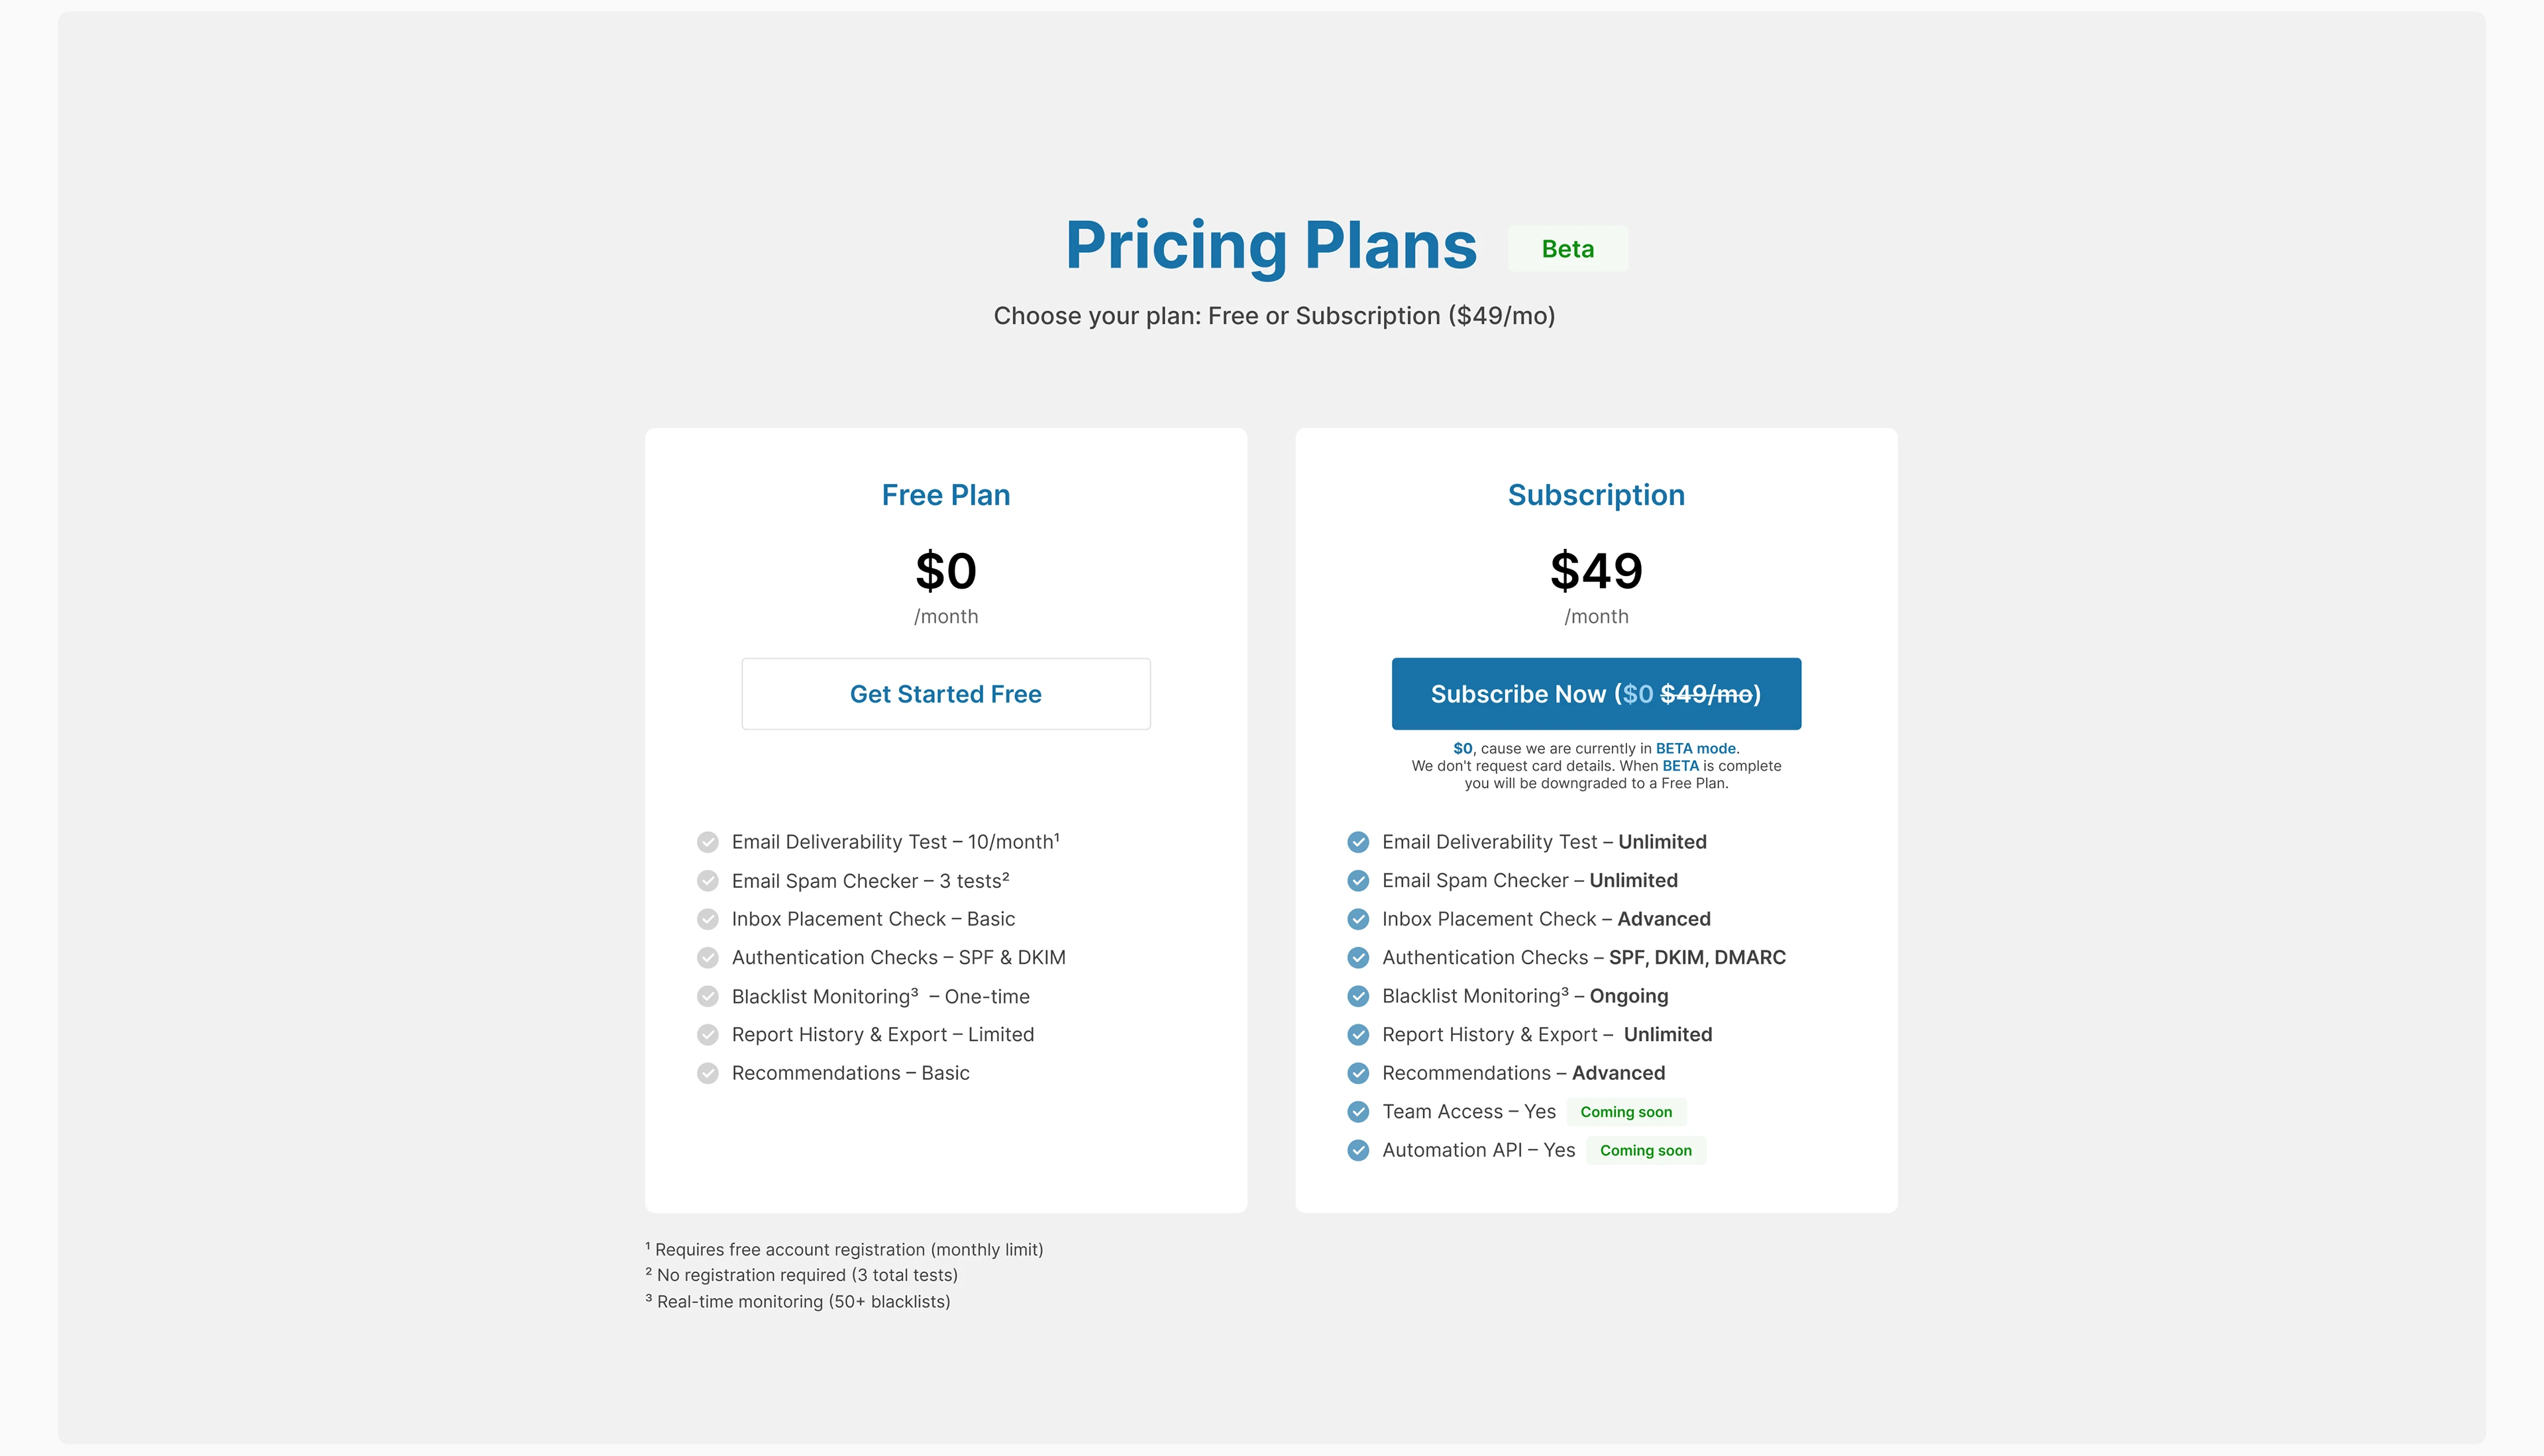Click blue check icon for unlimited Email Deliverability Test

pos(1357,842)
